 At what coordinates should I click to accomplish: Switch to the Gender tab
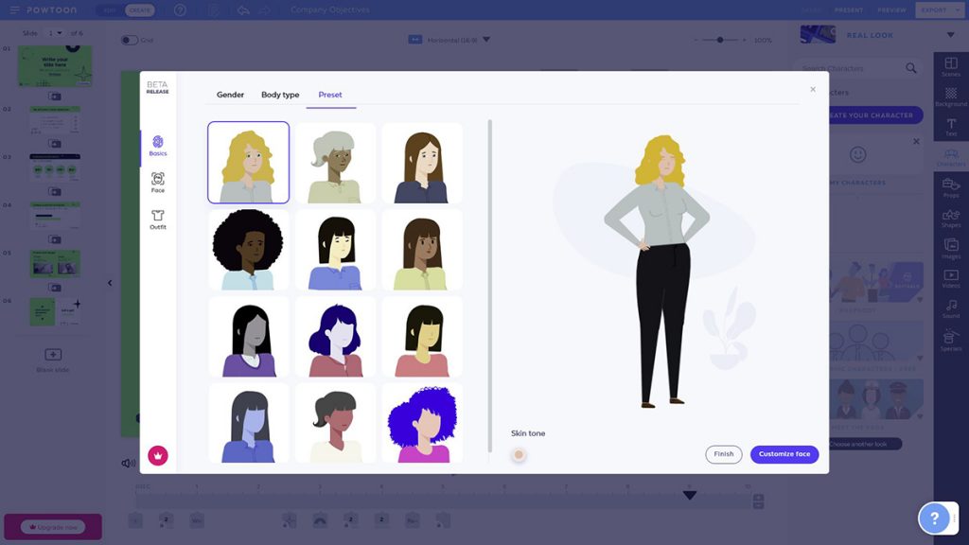click(x=230, y=95)
